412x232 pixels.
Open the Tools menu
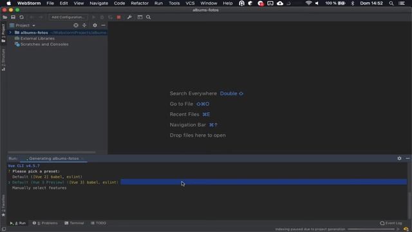coord(174,3)
